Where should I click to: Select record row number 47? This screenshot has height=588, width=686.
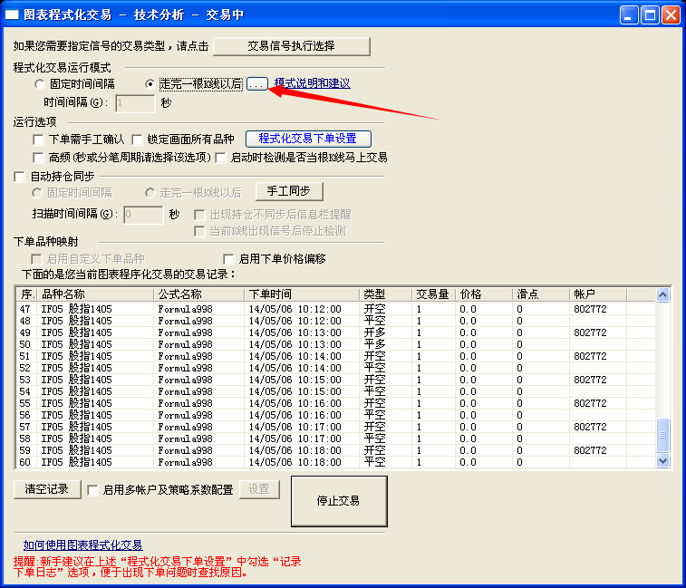click(x=335, y=309)
